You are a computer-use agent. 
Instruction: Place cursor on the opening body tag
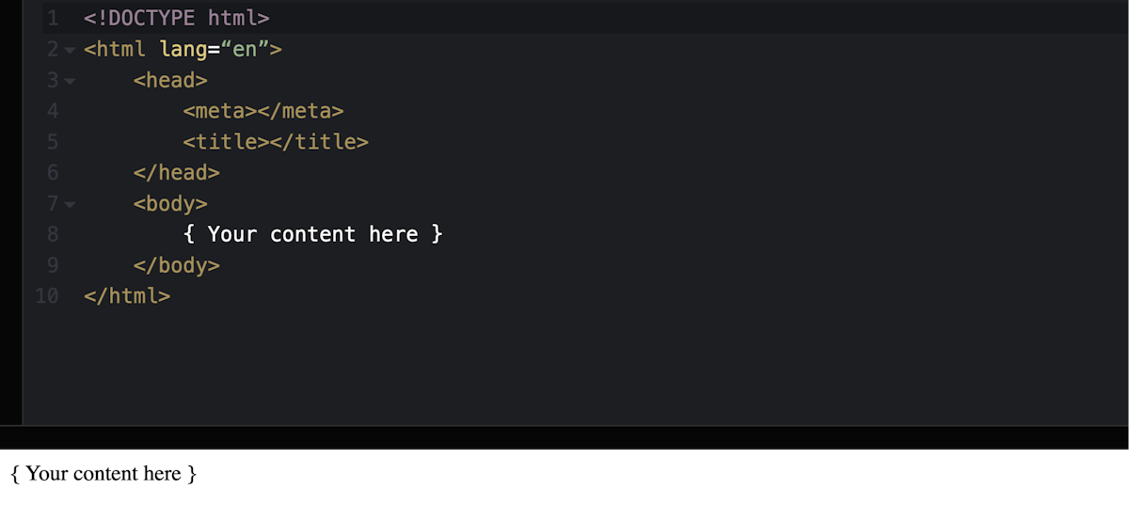pyautogui.click(x=170, y=204)
